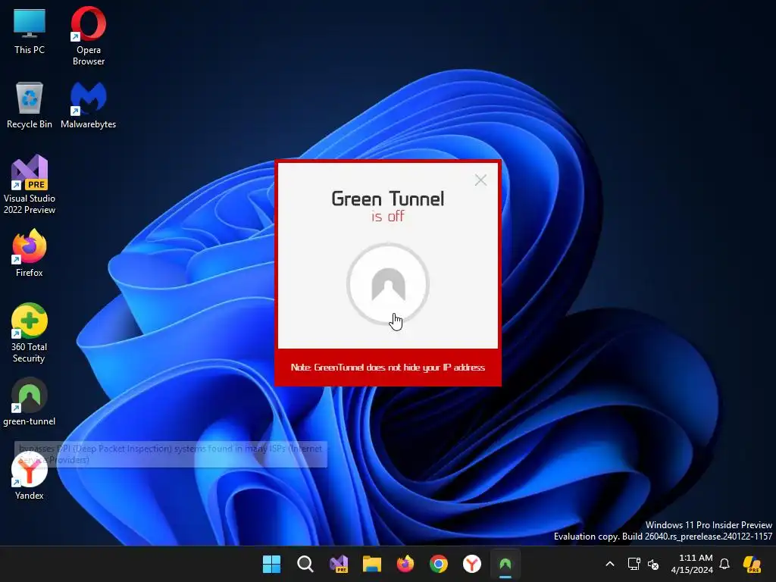Image resolution: width=776 pixels, height=582 pixels.
Task: Open This PC desktop icon
Action: [30, 31]
